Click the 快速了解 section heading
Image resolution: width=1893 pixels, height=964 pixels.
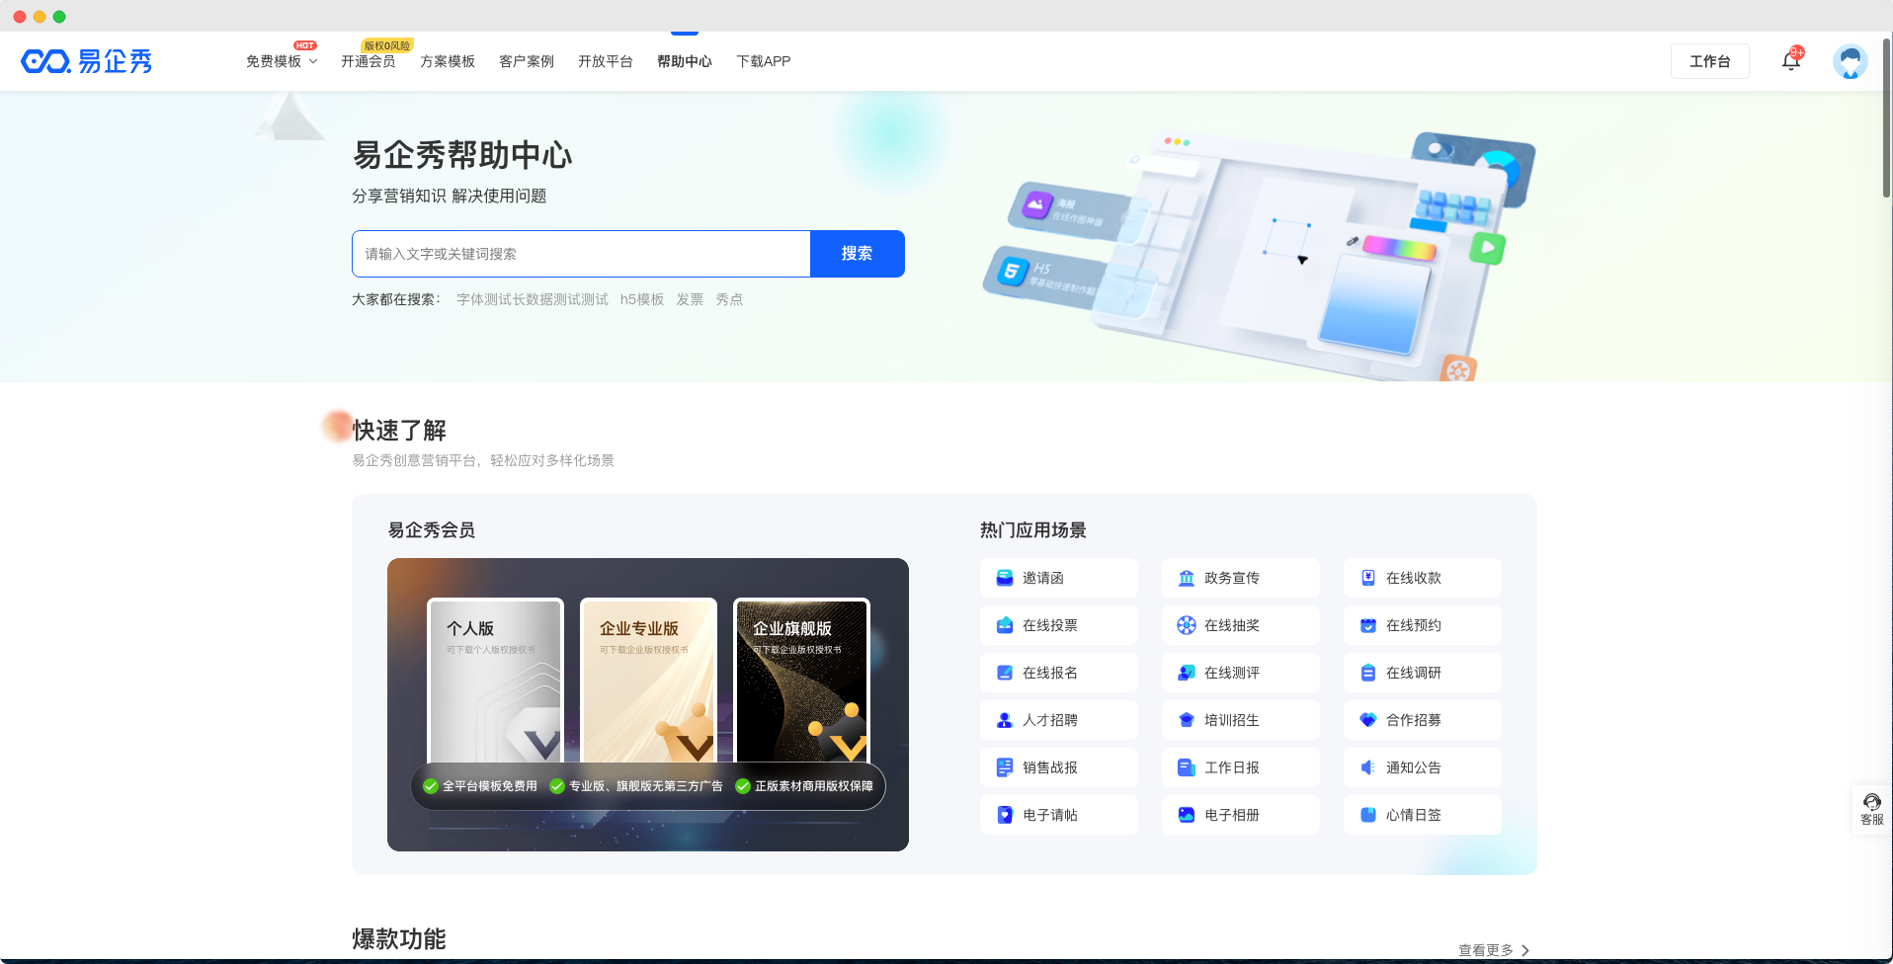[x=399, y=431]
